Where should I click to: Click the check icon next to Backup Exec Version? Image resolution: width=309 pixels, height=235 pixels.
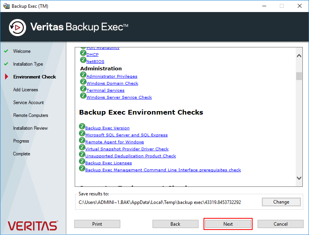[82, 126]
